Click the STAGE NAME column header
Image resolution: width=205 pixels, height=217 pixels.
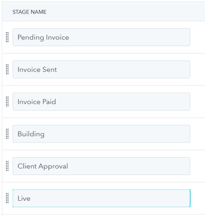[x=29, y=12]
